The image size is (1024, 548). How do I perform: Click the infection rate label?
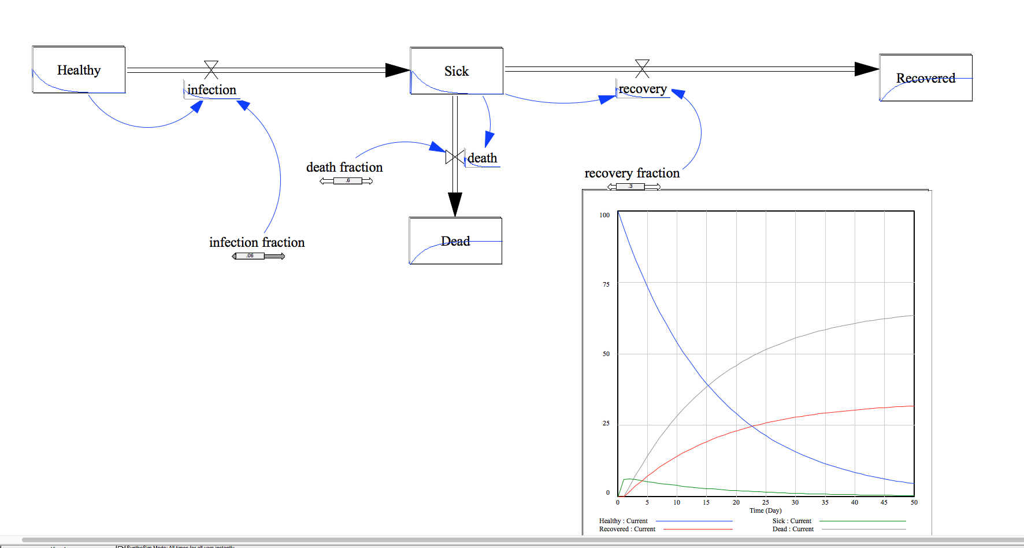[212, 90]
